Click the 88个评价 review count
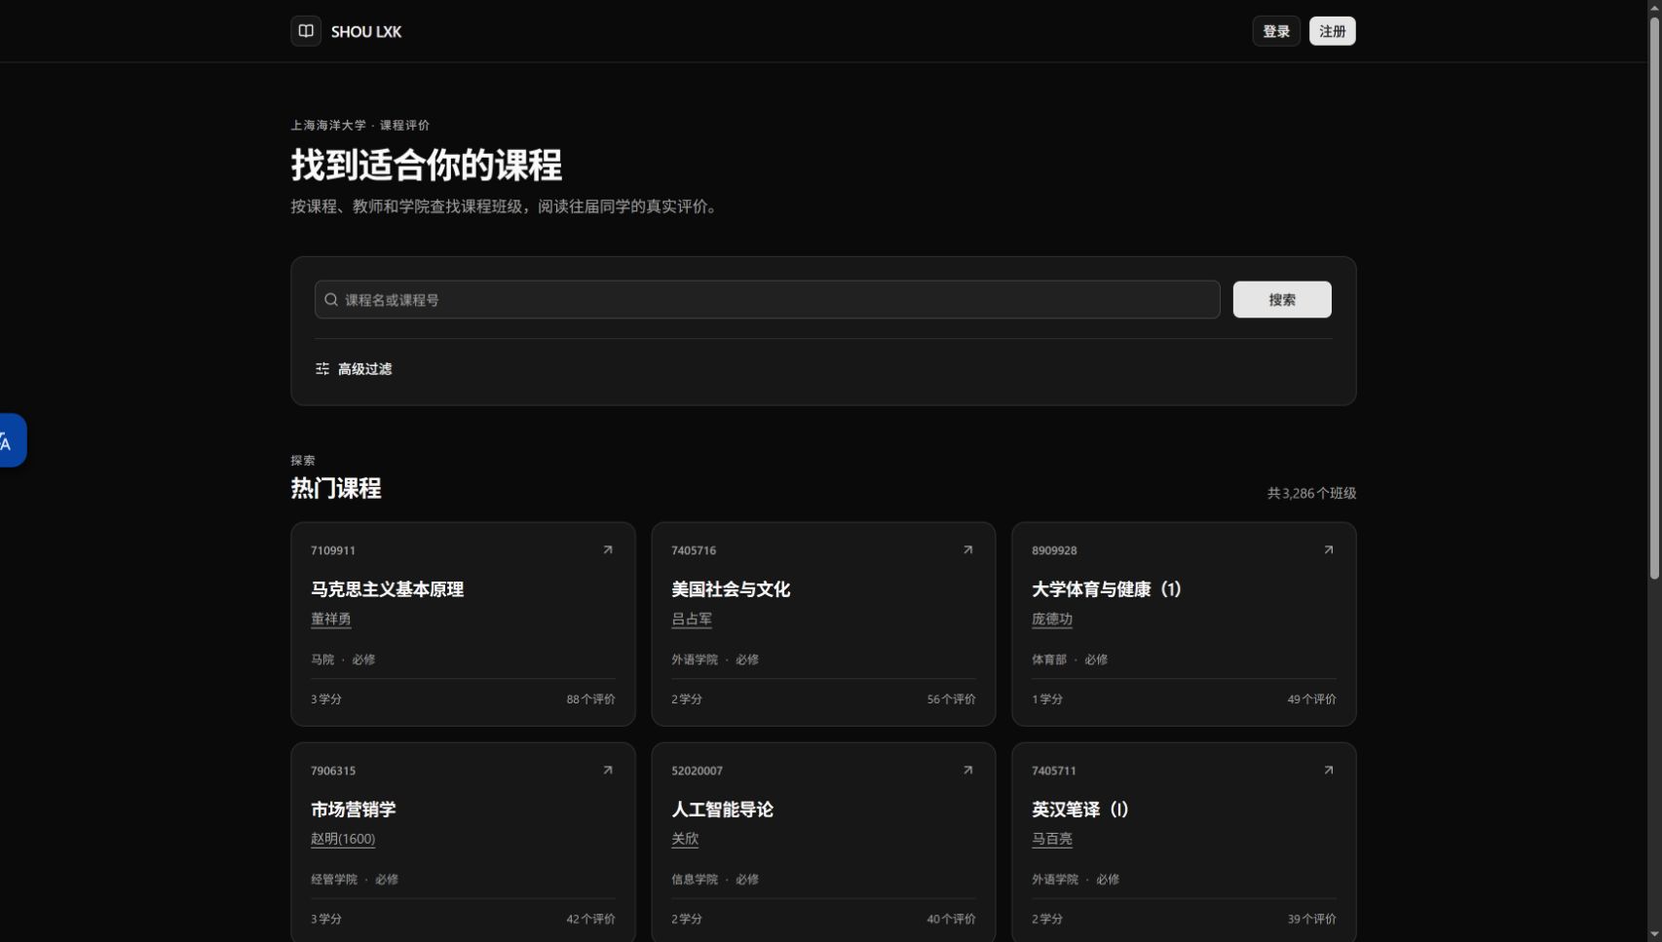The width and height of the screenshot is (1662, 942). click(x=591, y=699)
